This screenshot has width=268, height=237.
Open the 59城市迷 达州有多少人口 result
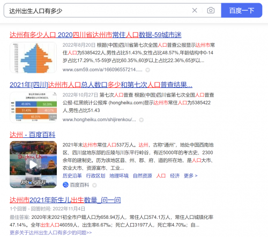(x=95, y=35)
